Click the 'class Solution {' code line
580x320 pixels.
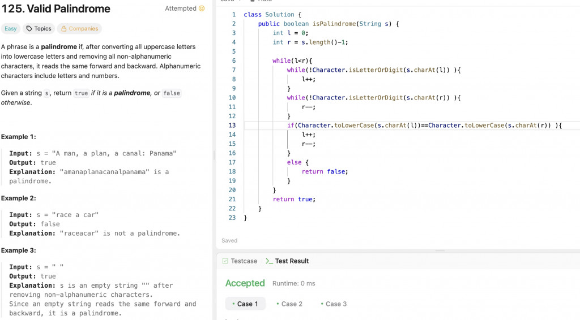(x=272, y=14)
